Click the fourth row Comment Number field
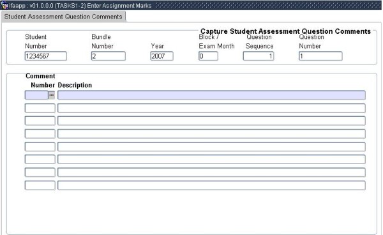The height and width of the screenshot is (235, 383). pyautogui.click(x=40, y=133)
